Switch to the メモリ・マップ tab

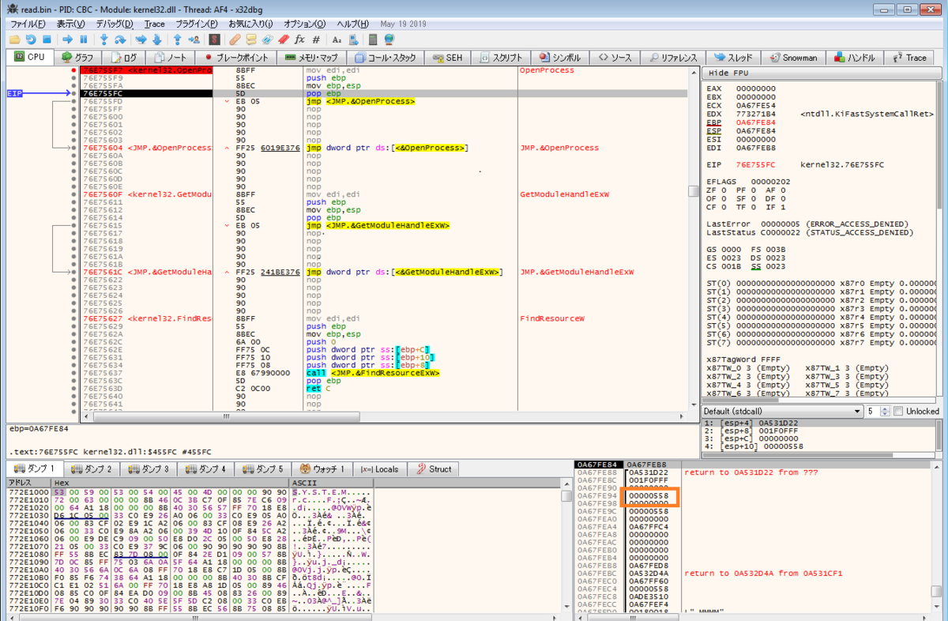pos(311,58)
